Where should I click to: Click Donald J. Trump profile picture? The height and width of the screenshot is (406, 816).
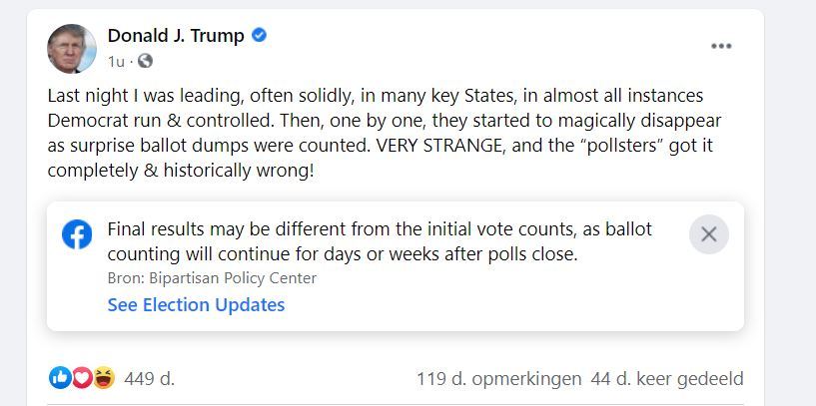[x=72, y=48]
